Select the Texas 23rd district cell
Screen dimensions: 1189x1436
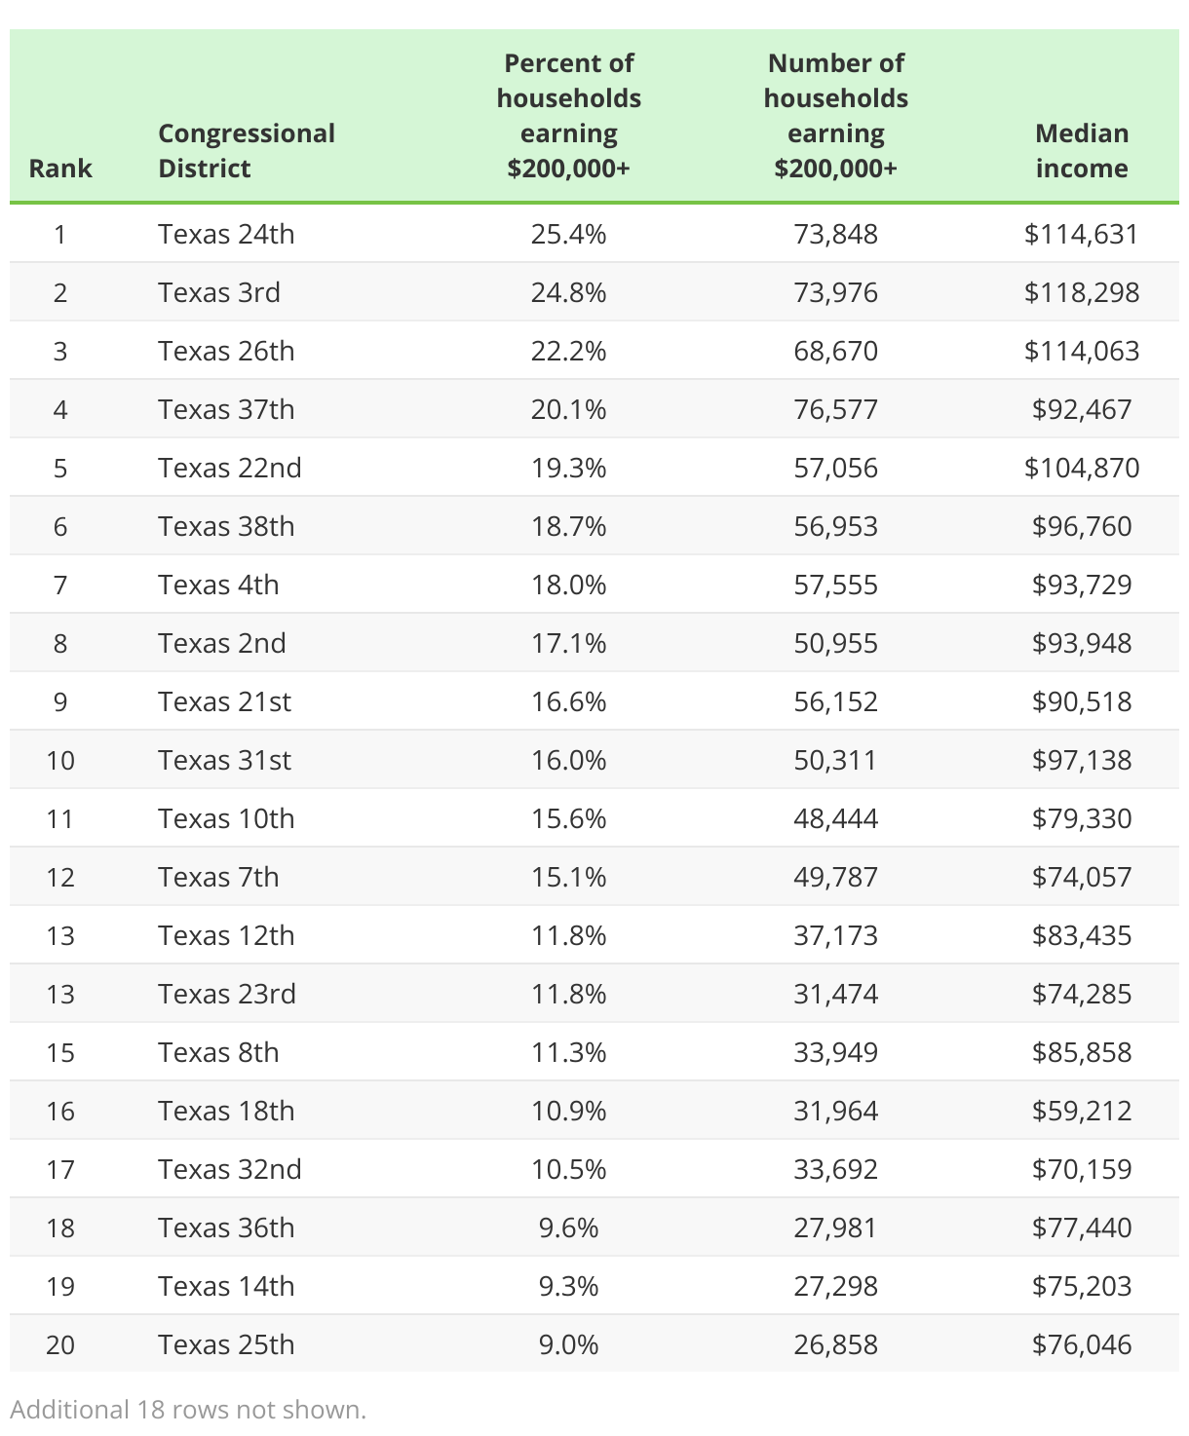tap(227, 994)
